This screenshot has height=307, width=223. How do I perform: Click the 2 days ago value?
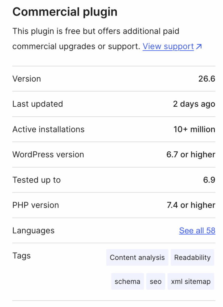pos(194,104)
